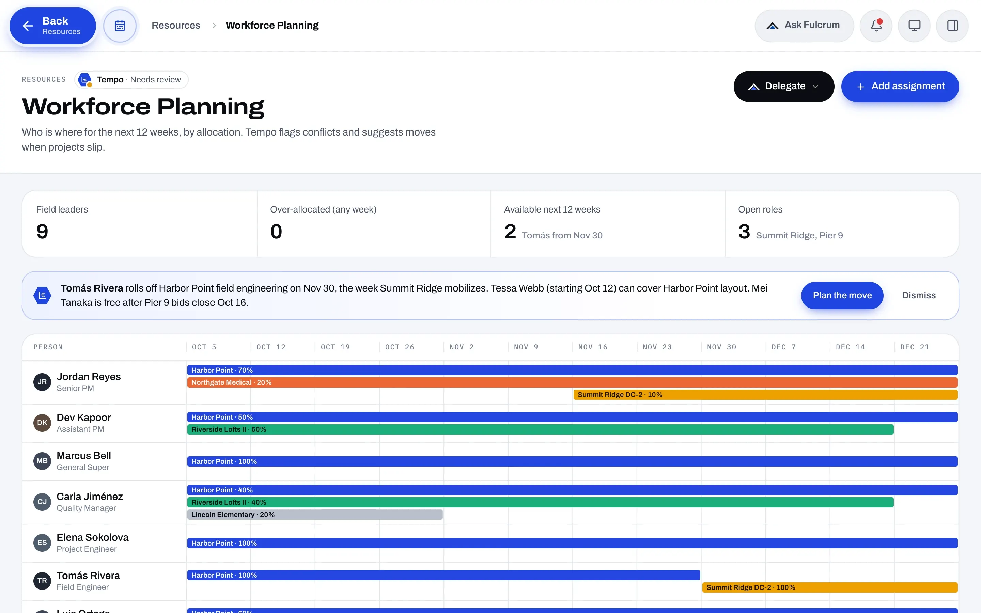Screen dimensions: 981x613
Task: Select Tomás Rivera Summit Ridge DC-2 100% bar
Action: click(x=830, y=587)
